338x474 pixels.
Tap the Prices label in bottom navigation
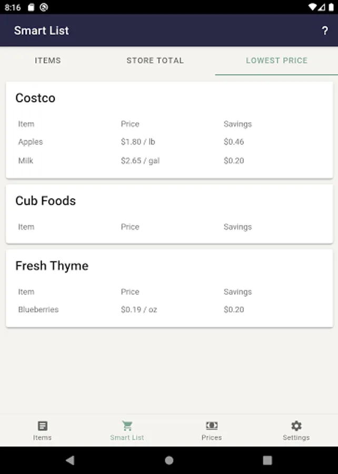[x=212, y=438]
